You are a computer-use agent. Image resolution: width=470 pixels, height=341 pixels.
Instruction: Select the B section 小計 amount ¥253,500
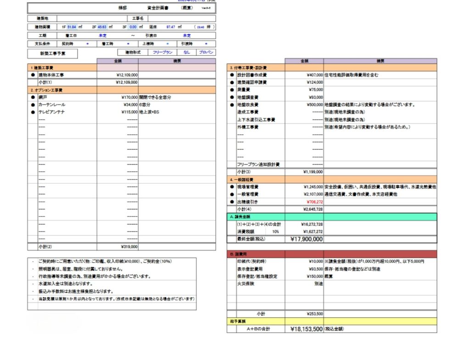tap(315, 314)
